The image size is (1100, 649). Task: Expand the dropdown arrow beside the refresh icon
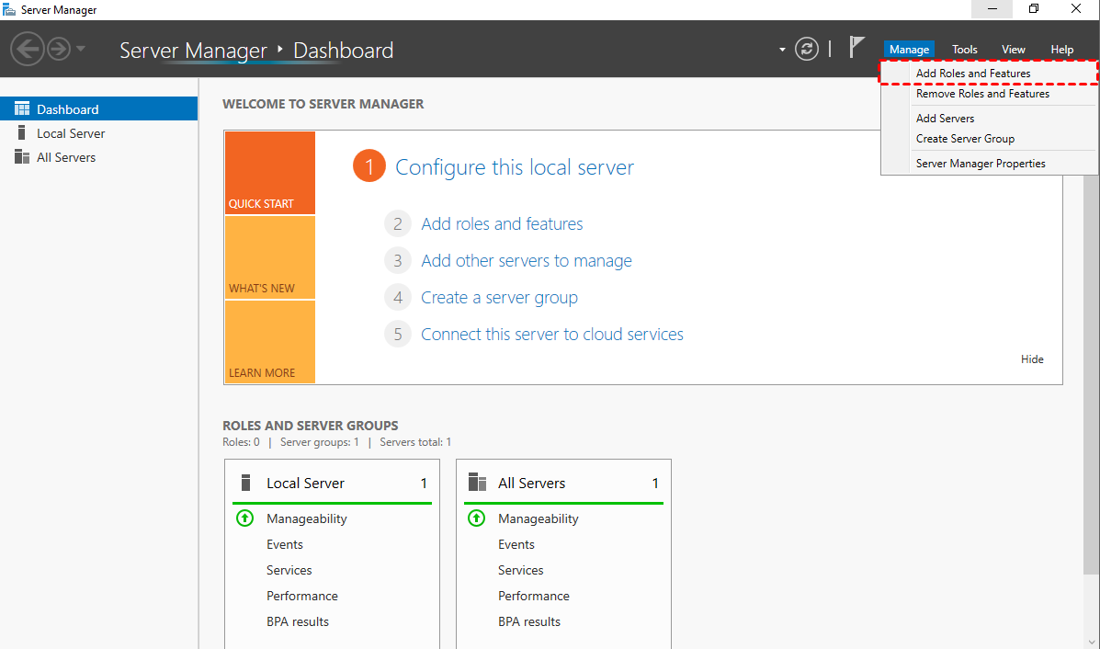782,50
